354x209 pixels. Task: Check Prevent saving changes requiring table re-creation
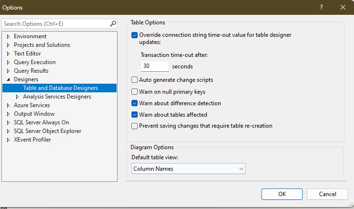click(x=135, y=126)
